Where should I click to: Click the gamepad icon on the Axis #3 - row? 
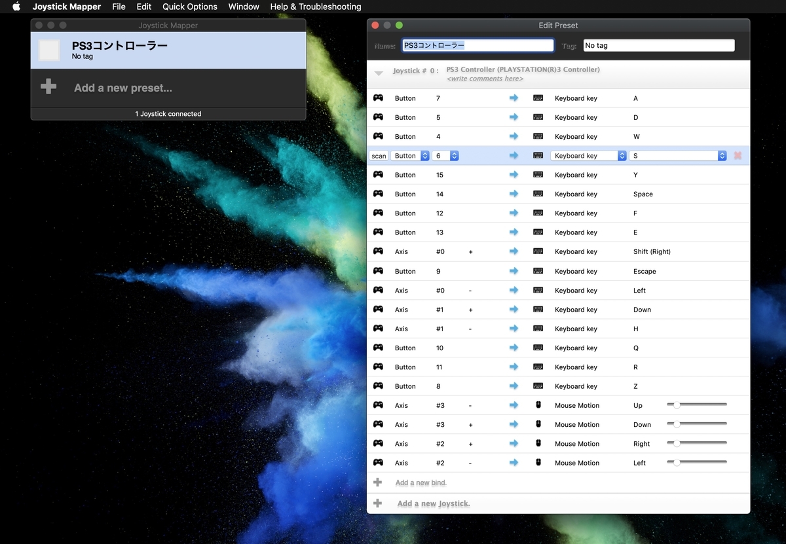click(x=378, y=405)
